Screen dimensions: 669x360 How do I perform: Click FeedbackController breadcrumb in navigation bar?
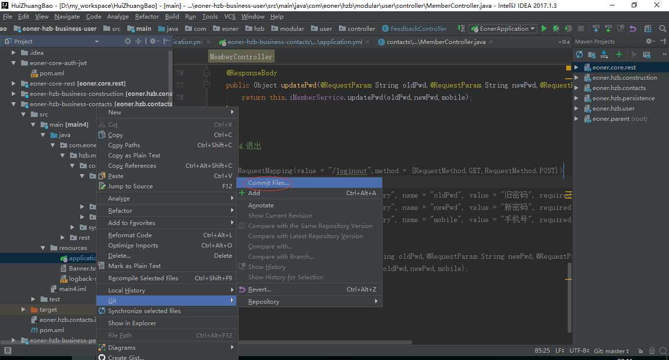[x=414, y=29]
